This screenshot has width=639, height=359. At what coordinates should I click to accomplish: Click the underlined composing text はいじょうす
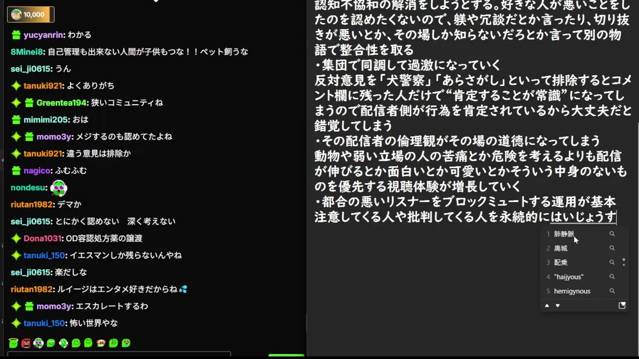coord(584,217)
